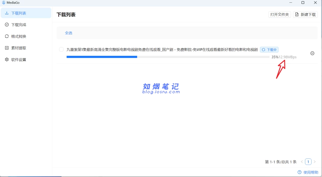The image size is (322, 177).
Task: Click the 12.98MBps speed readout
Action: click(287, 57)
